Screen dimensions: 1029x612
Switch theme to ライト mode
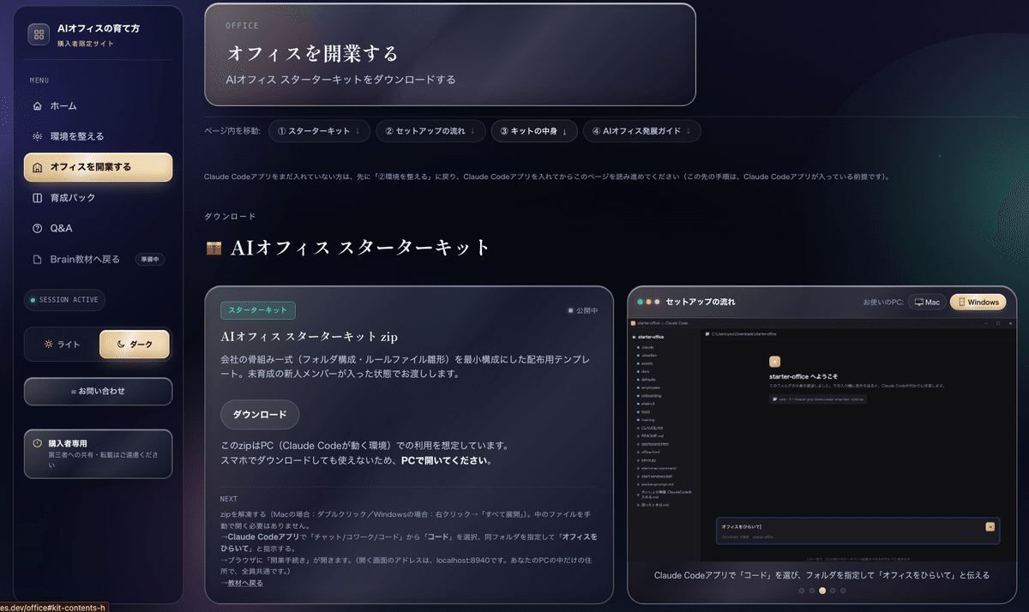pyautogui.click(x=62, y=344)
